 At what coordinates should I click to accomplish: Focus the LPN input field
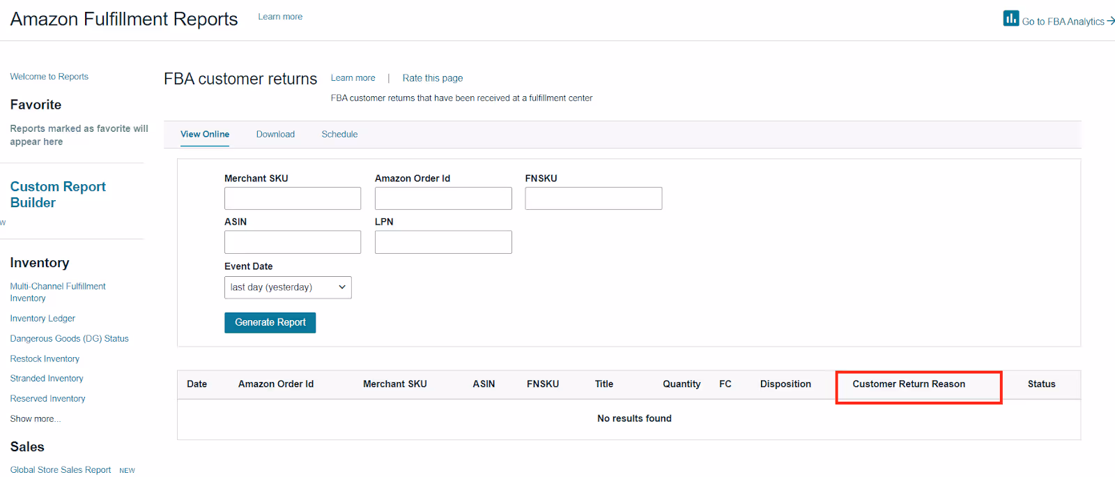pos(443,242)
